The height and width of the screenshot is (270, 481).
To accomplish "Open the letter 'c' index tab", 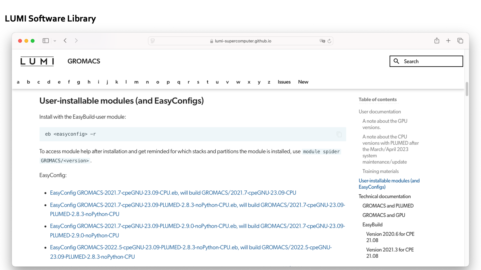I will coord(39,82).
